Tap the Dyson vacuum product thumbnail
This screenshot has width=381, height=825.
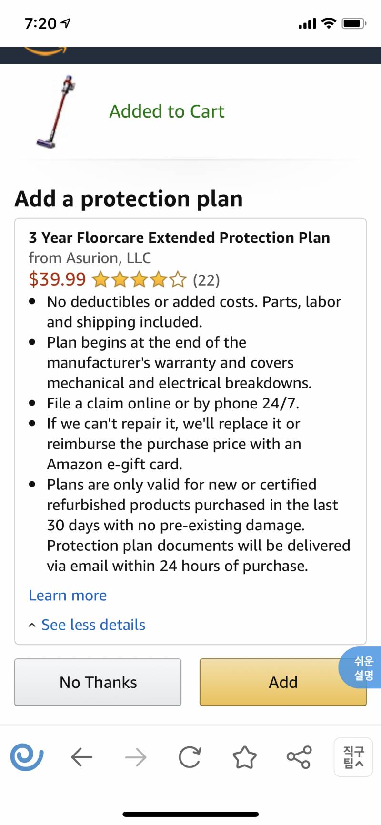tap(56, 111)
